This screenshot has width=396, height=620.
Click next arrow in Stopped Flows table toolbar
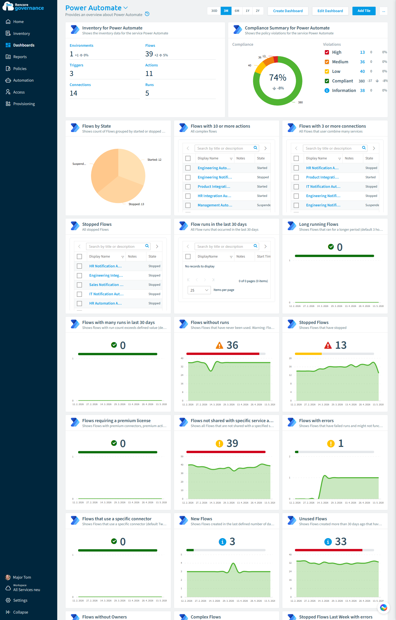[157, 246]
